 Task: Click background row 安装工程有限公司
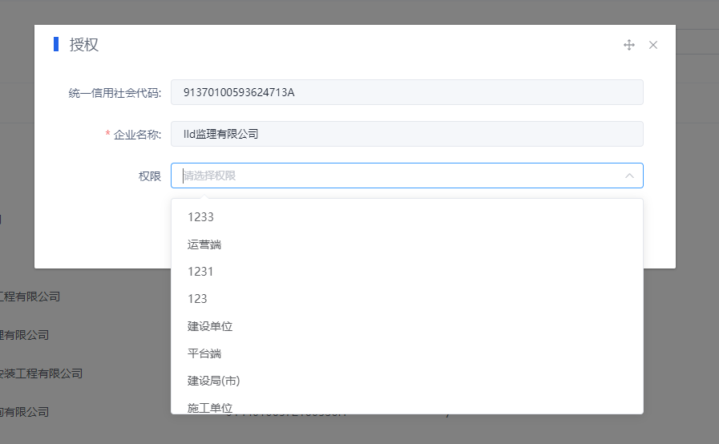pos(41,373)
